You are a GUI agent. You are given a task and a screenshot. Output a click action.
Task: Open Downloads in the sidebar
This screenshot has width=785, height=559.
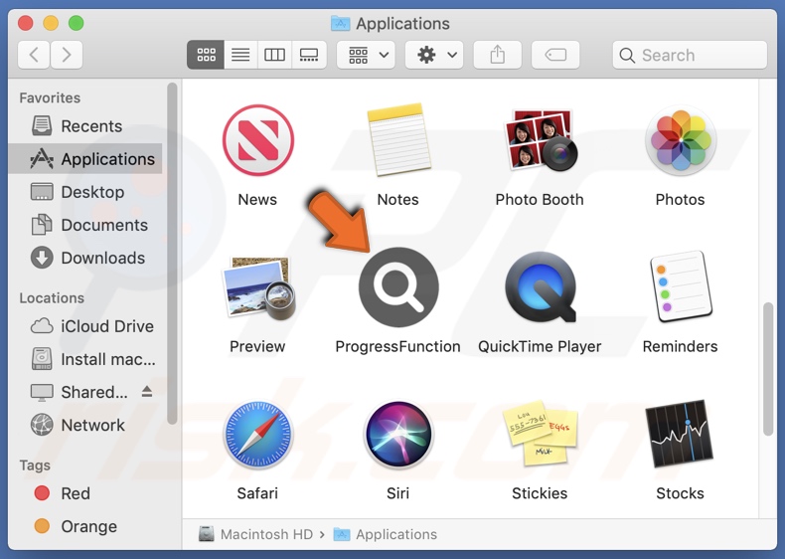pos(85,258)
